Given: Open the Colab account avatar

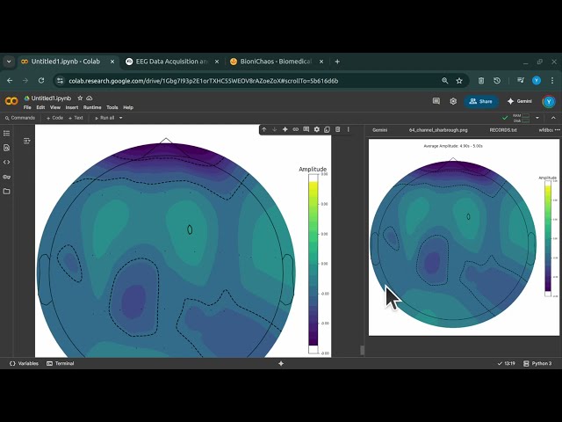Looking at the screenshot, I should click(548, 102).
